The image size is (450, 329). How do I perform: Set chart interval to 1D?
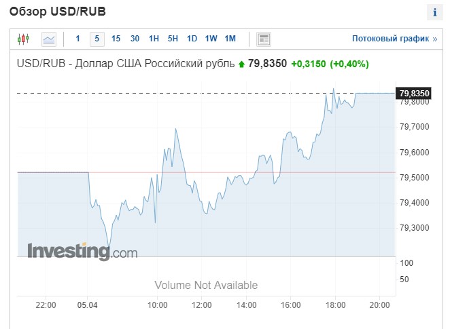coord(192,39)
